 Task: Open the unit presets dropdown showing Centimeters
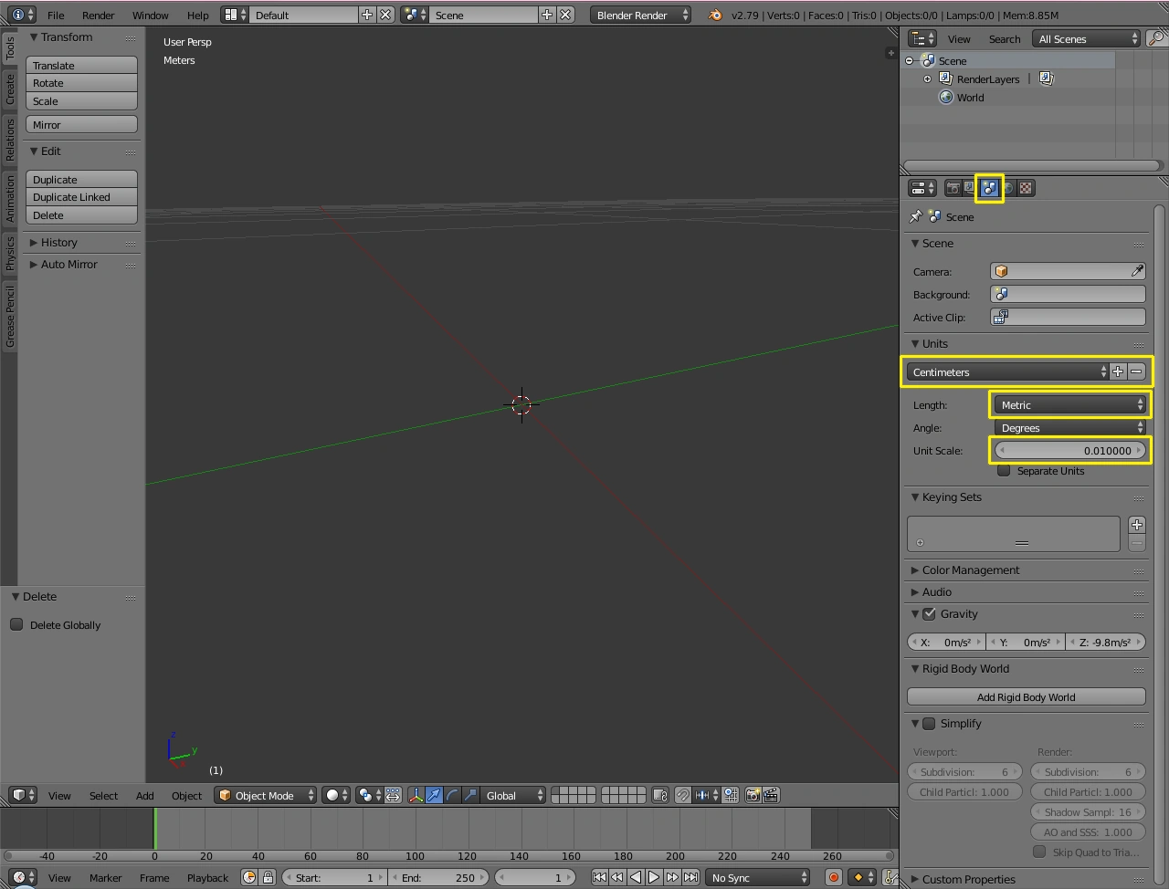1006,371
